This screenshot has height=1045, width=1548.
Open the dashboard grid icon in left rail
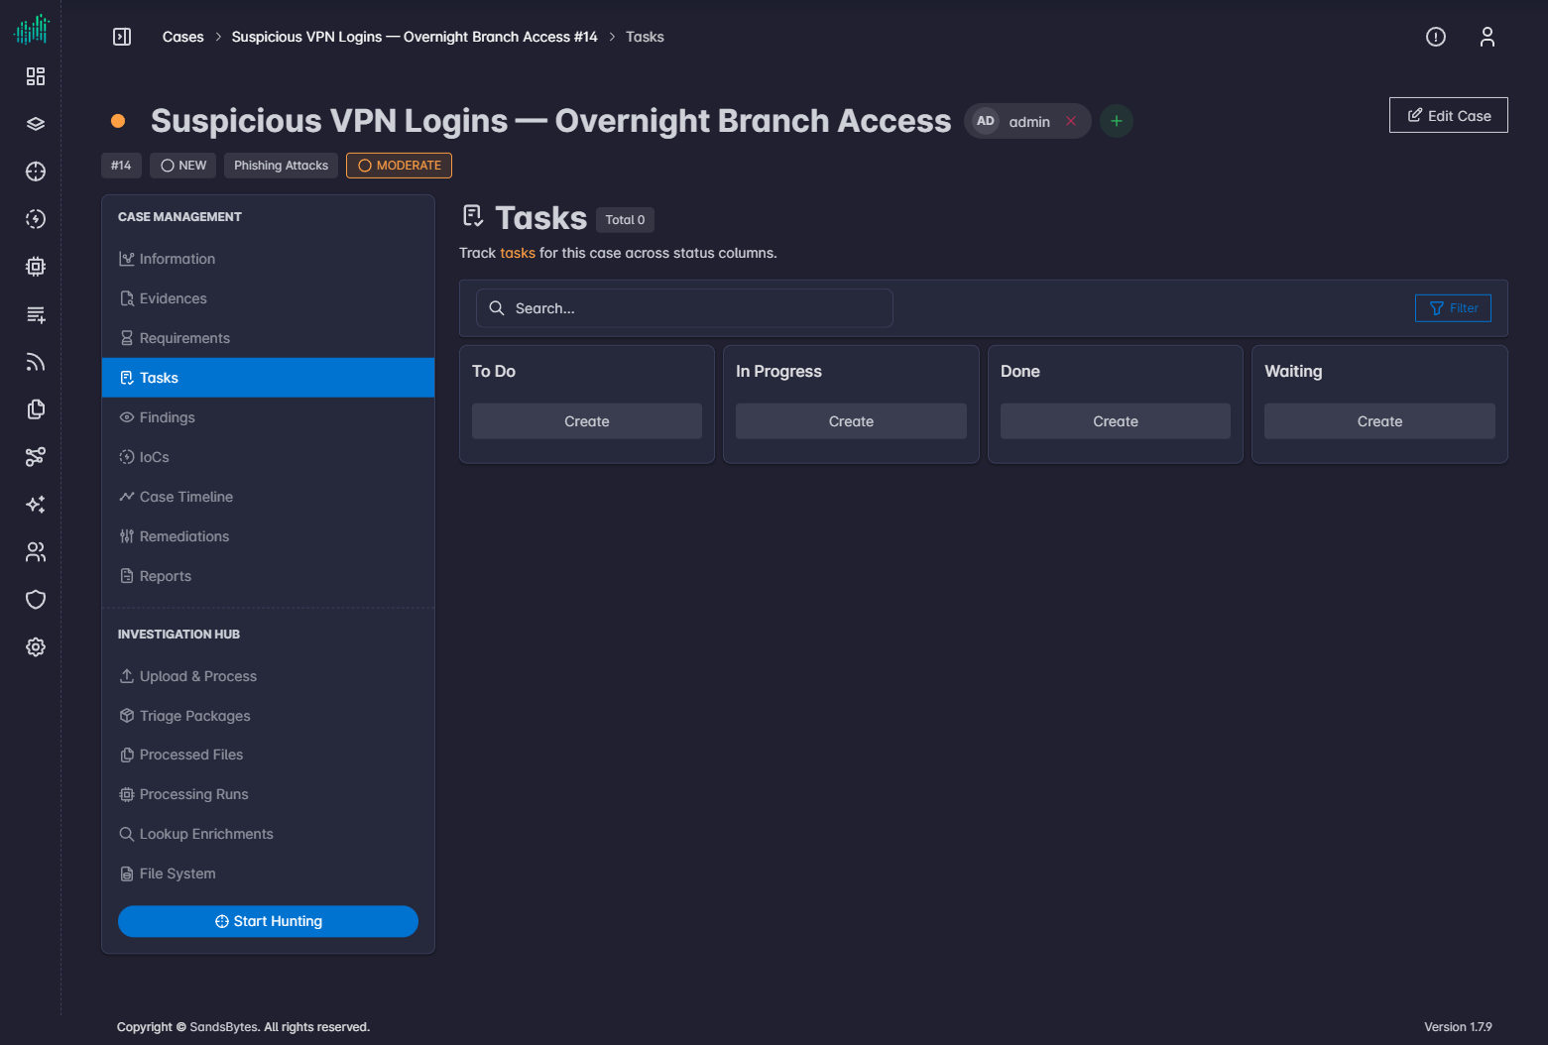point(36,76)
